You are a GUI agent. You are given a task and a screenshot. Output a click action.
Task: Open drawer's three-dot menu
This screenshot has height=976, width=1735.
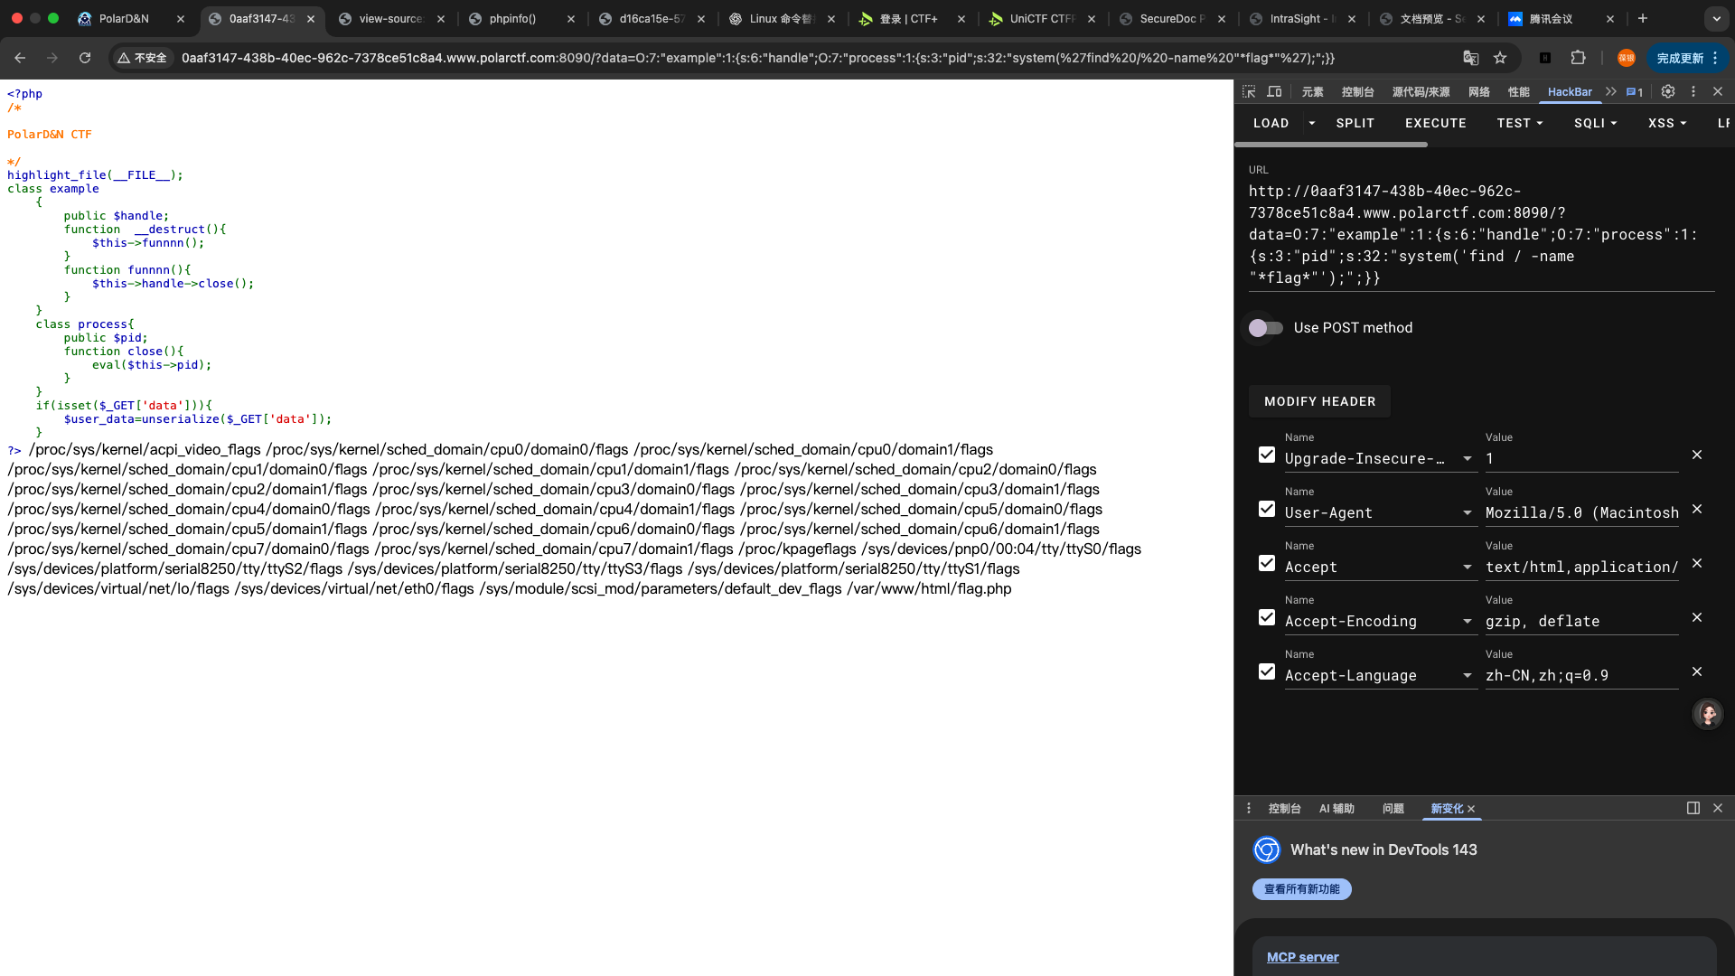1249,808
